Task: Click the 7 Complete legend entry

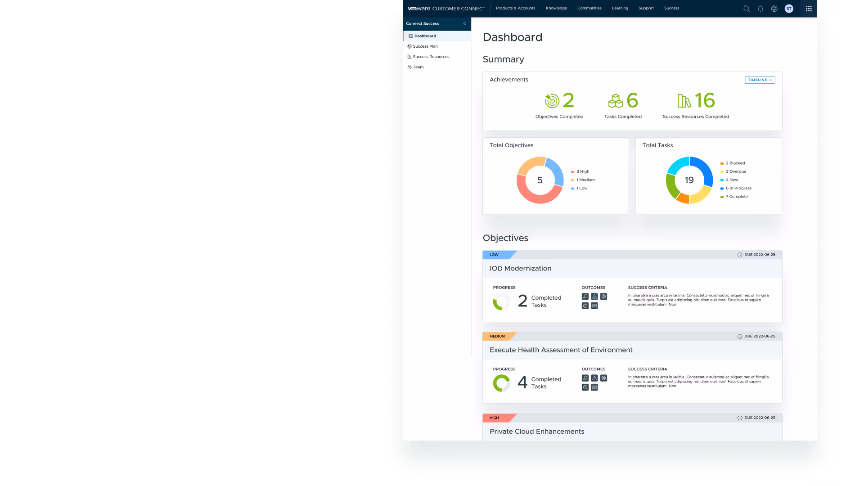Action: [x=736, y=197]
